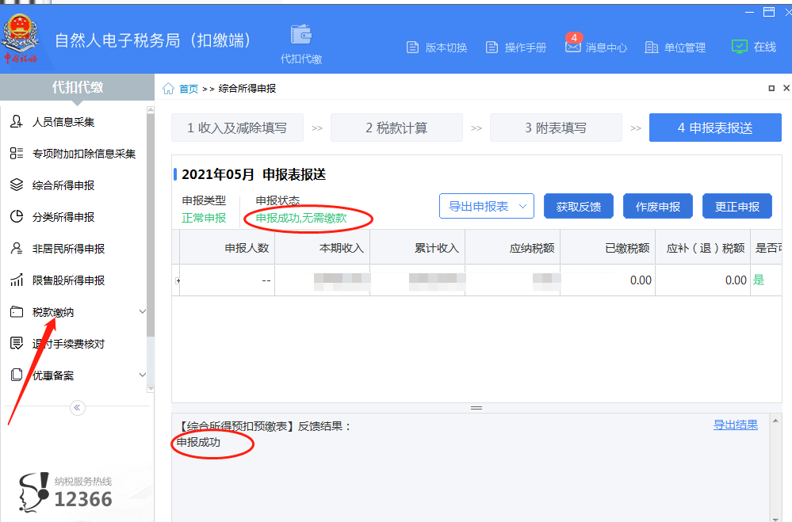Click the 版本切换 document icon
Viewport: 792px width, 522px height.
pos(413,48)
